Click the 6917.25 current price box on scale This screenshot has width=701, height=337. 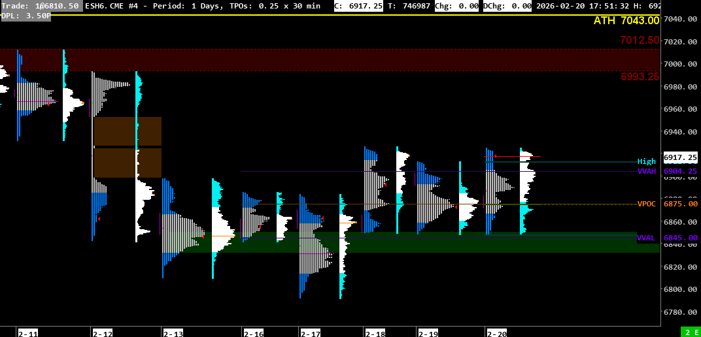click(680, 157)
